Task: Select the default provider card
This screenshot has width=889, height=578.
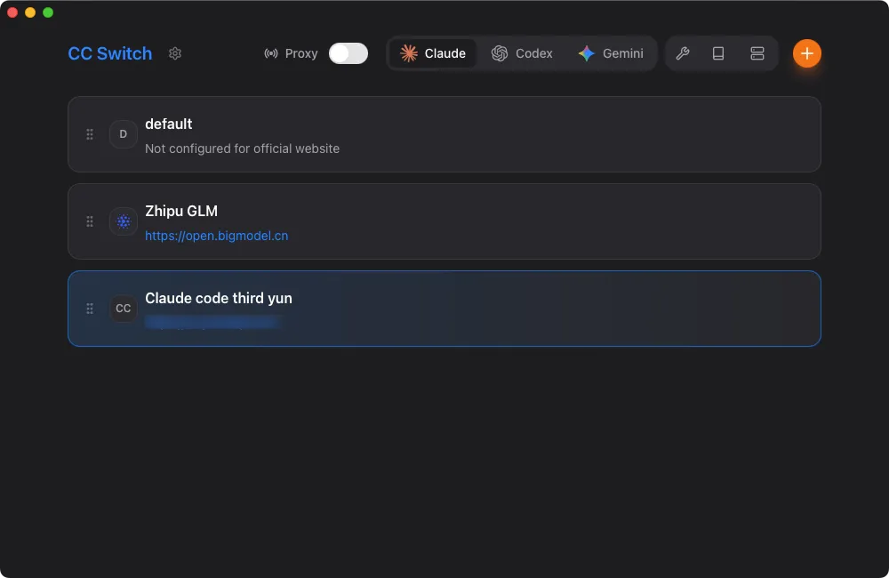Action: pyautogui.click(x=533, y=134)
